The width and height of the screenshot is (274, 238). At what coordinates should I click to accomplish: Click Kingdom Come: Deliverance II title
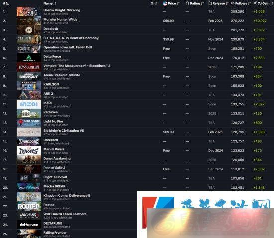pyautogui.click(x=67, y=195)
